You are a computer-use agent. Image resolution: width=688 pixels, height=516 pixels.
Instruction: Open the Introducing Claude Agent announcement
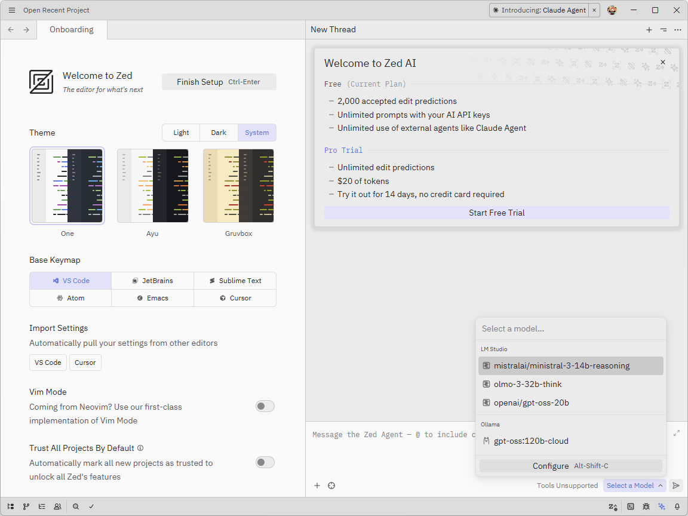(539, 10)
